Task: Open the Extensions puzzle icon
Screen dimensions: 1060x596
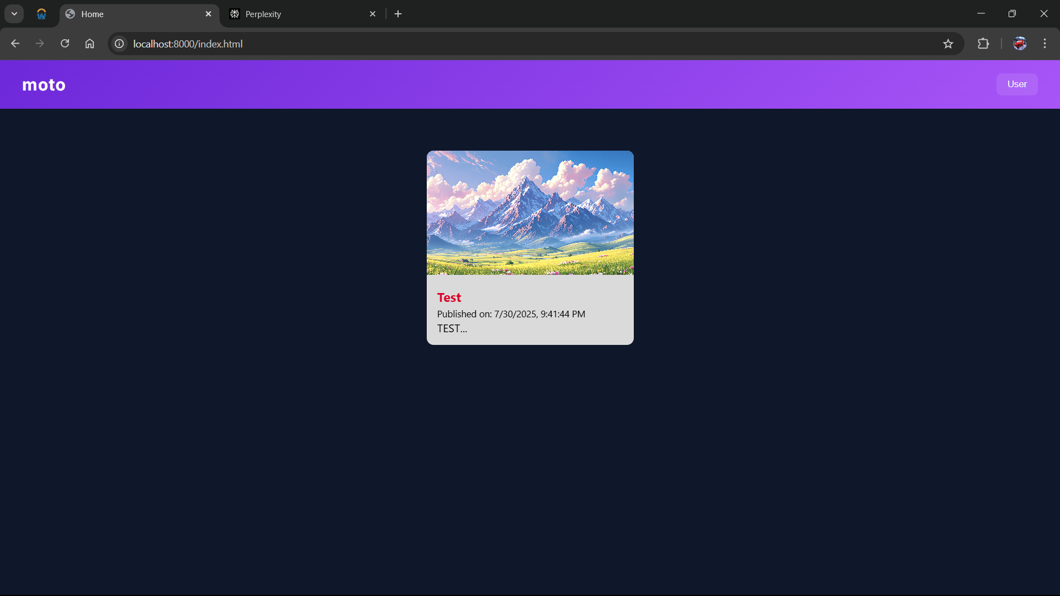Action: click(983, 44)
